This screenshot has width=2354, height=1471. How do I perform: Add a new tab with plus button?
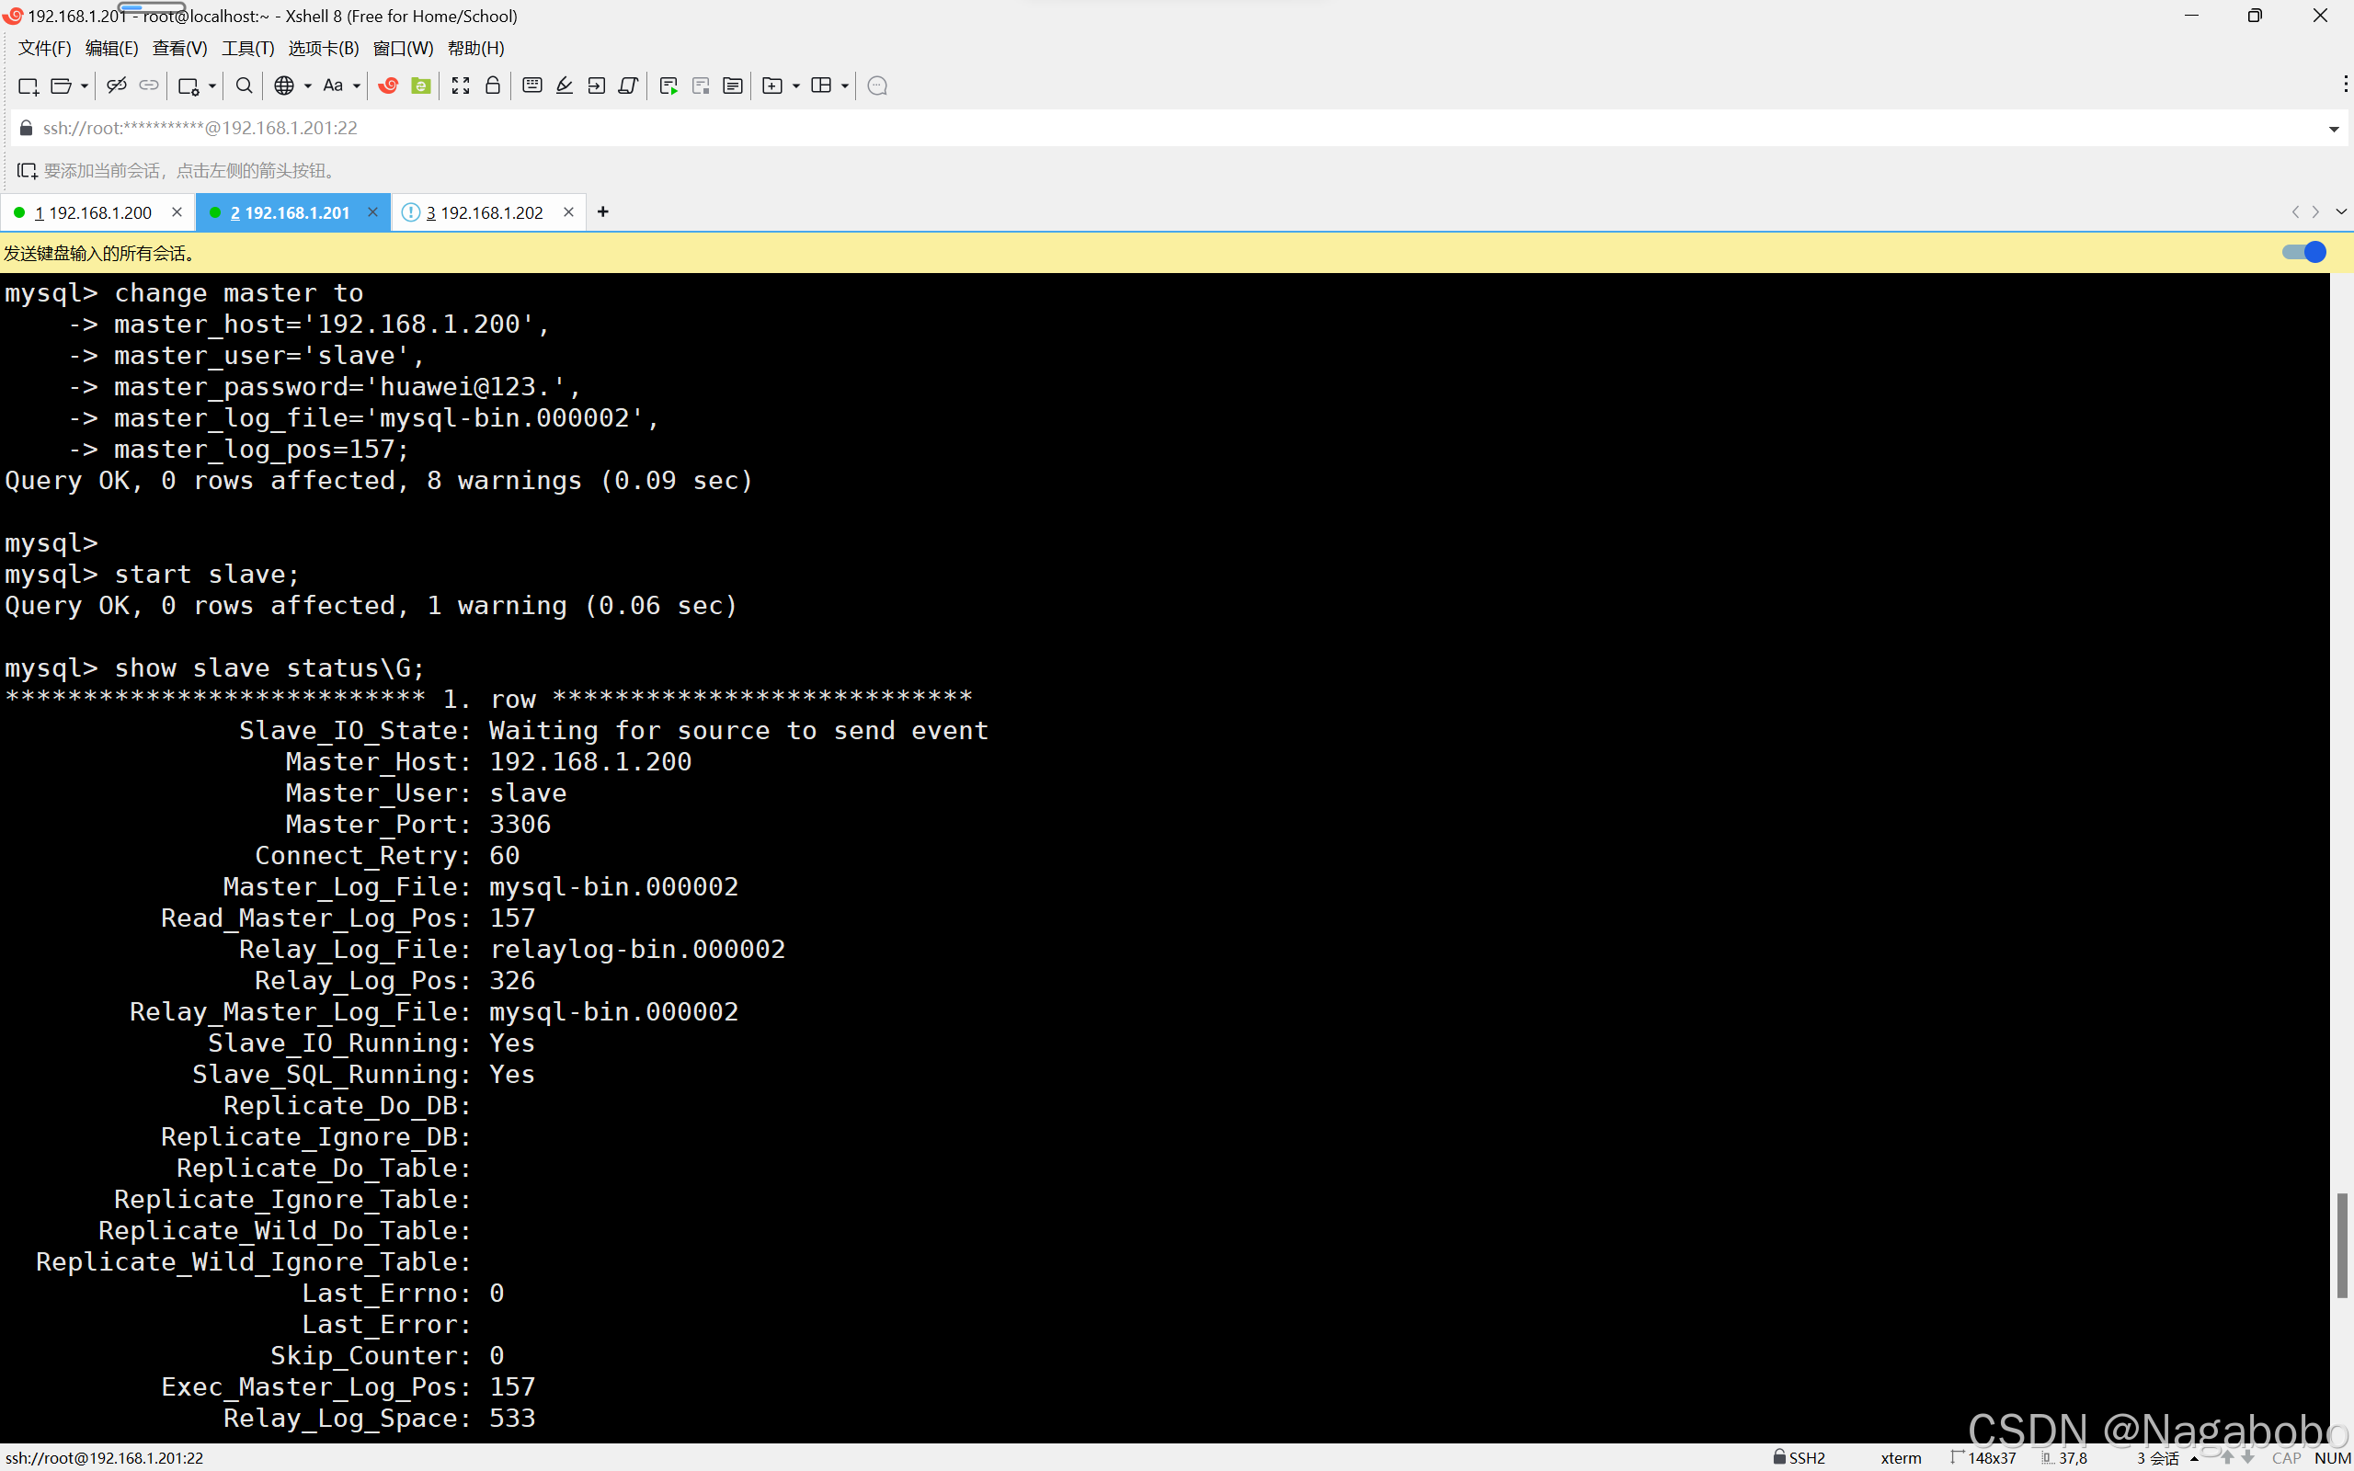coord(603,212)
